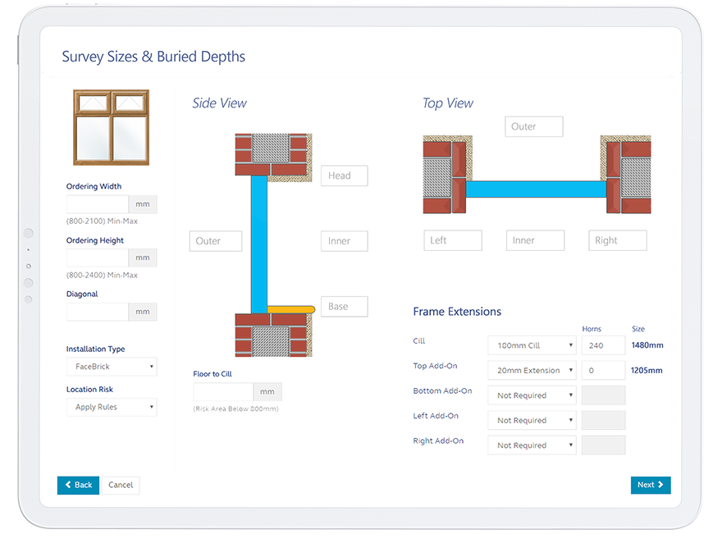Viewport: 704px width, 543px height.
Task: Click the Cill Horns value field
Action: click(x=603, y=345)
